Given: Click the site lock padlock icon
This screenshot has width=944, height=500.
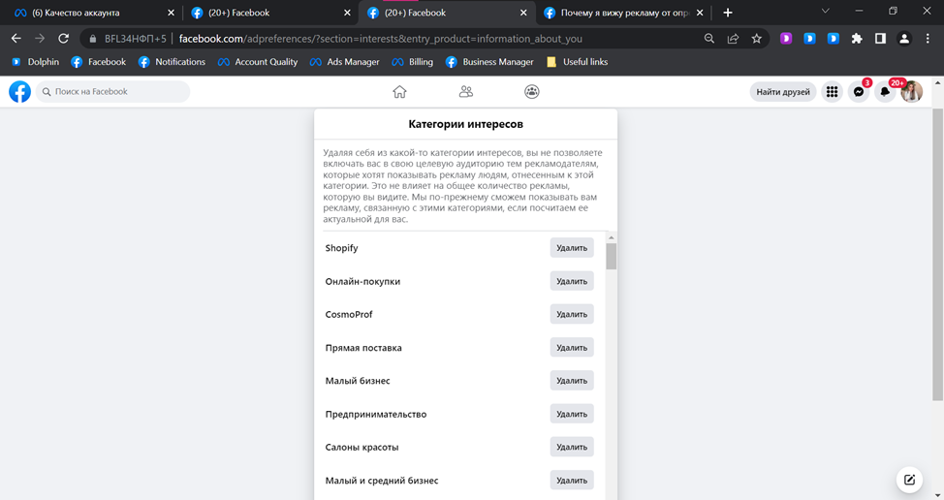Looking at the screenshot, I should [93, 39].
